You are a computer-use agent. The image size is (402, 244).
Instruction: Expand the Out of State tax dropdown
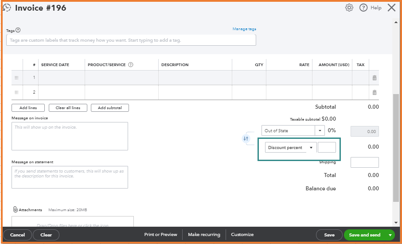(x=320, y=131)
